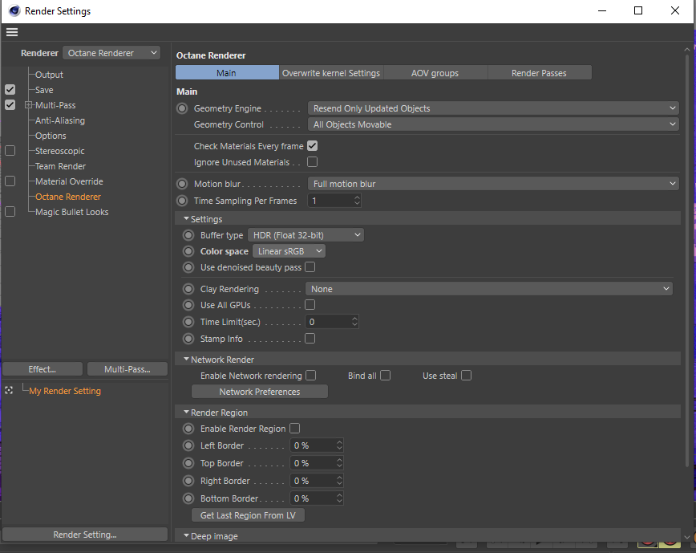Screen dimensions: 696x553
Task: Enable Use denoised beauty pass
Action: coord(310,267)
